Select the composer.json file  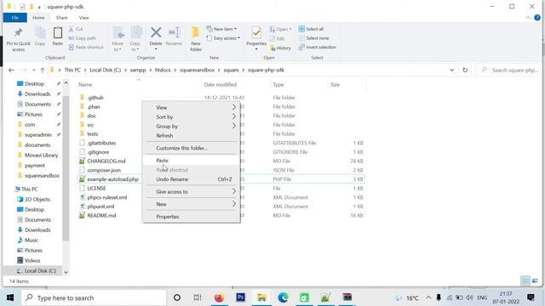tap(104, 170)
